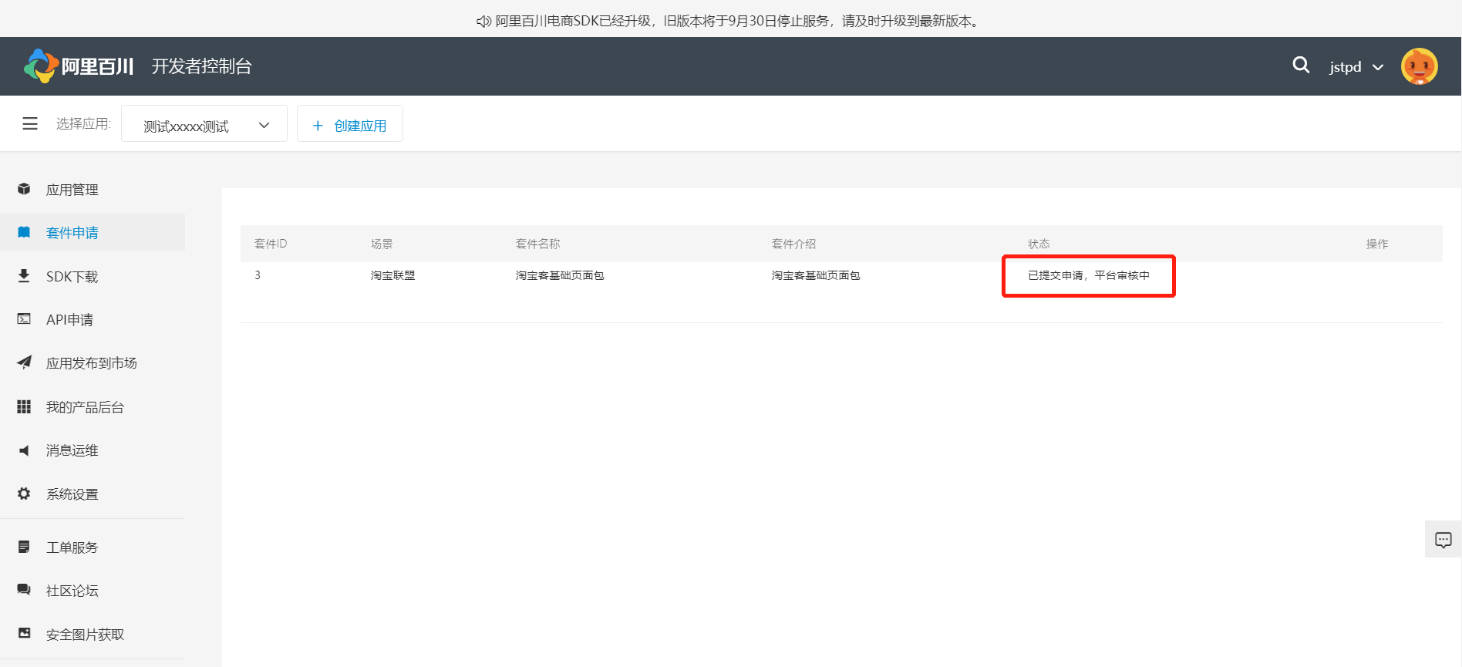The width and height of the screenshot is (1462, 667).
Task: Click the 套件介绍 column header
Action: 794,244
